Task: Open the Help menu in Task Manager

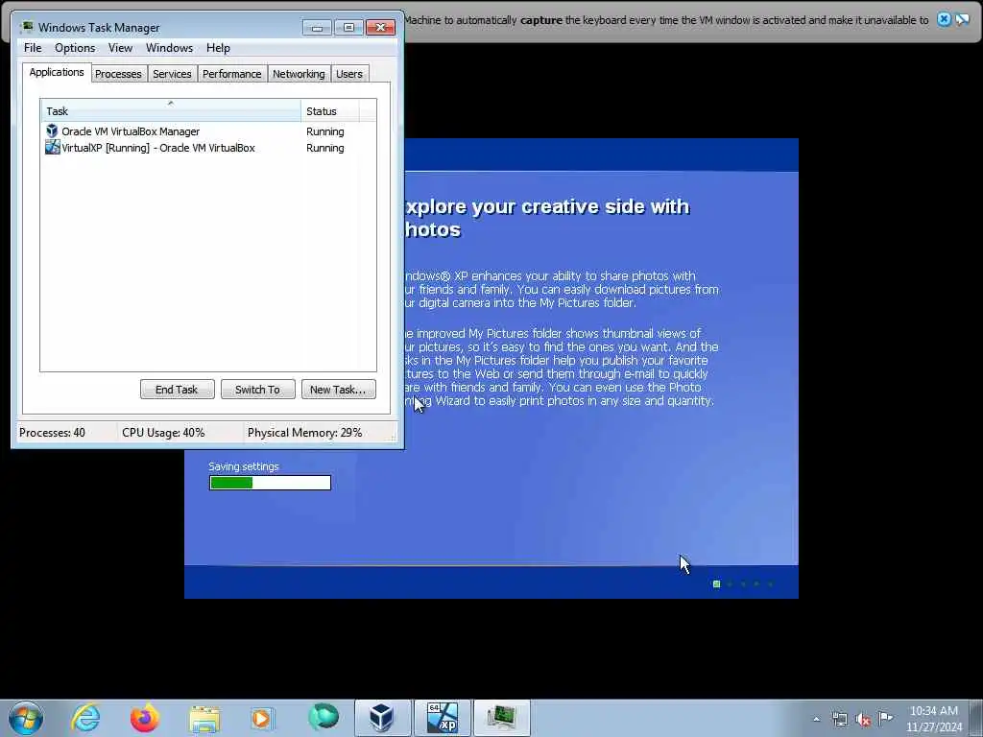Action: pyautogui.click(x=218, y=48)
